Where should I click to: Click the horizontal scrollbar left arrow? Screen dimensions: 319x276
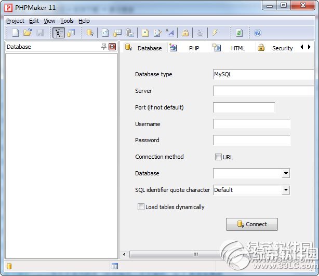[124, 254]
